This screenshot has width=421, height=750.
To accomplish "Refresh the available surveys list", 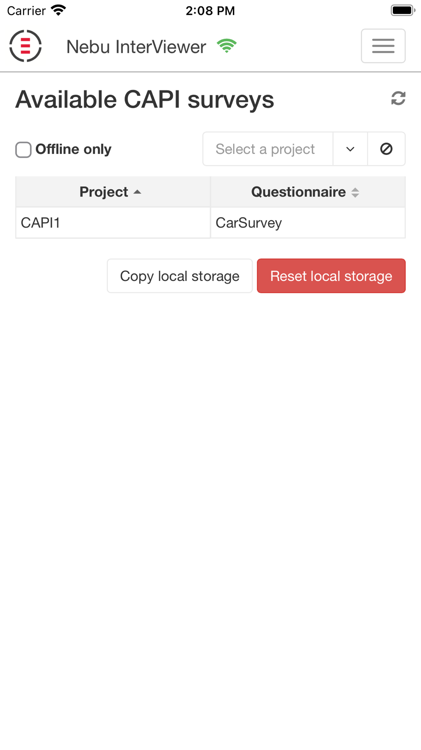I will [398, 99].
